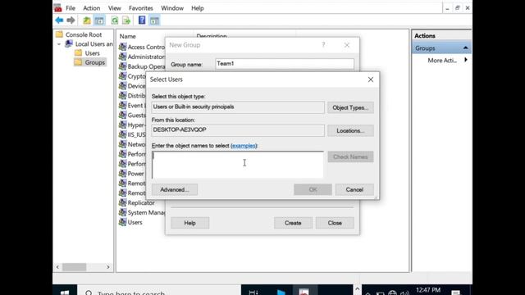The image size is (525, 295).
Task: Open the File menu
Action: [71, 8]
